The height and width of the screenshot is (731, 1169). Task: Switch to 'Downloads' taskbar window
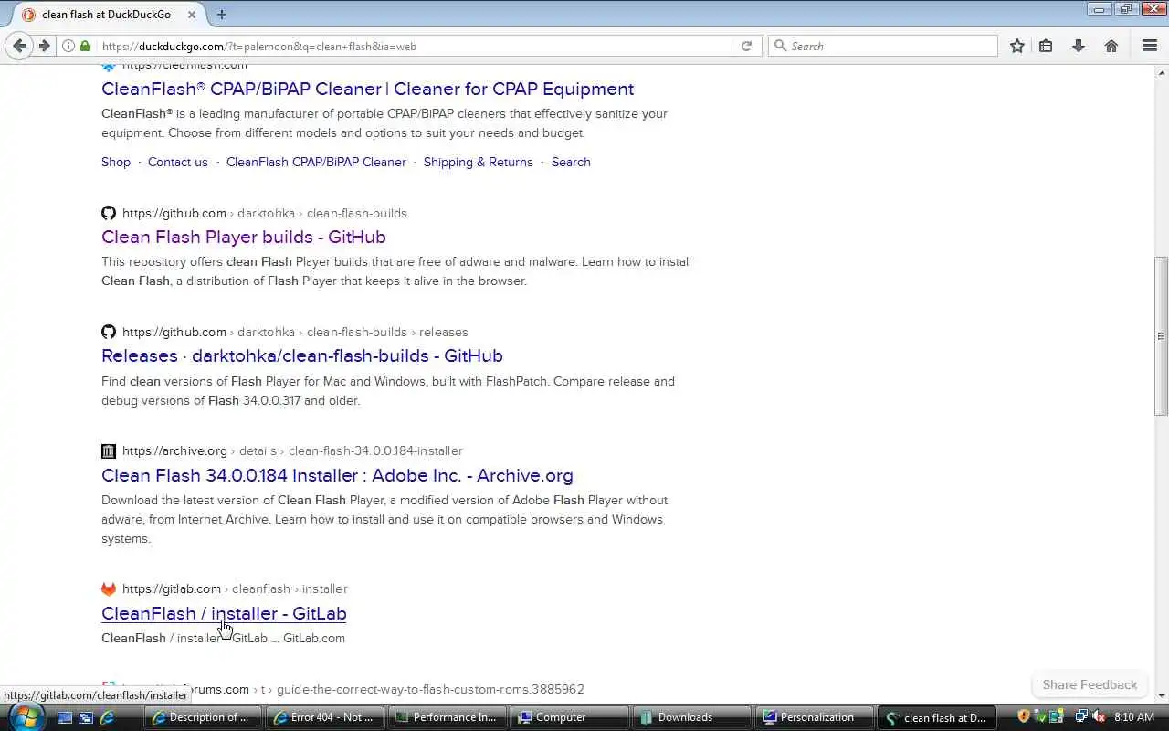point(690,717)
